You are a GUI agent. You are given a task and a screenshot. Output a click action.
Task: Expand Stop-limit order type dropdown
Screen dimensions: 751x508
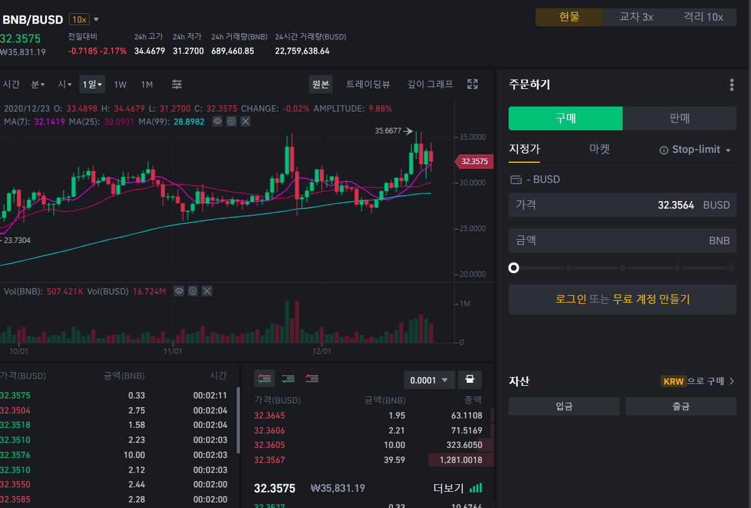tap(728, 150)
